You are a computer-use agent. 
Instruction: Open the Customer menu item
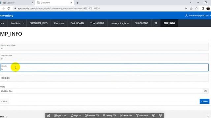click(x=59, y=23)
